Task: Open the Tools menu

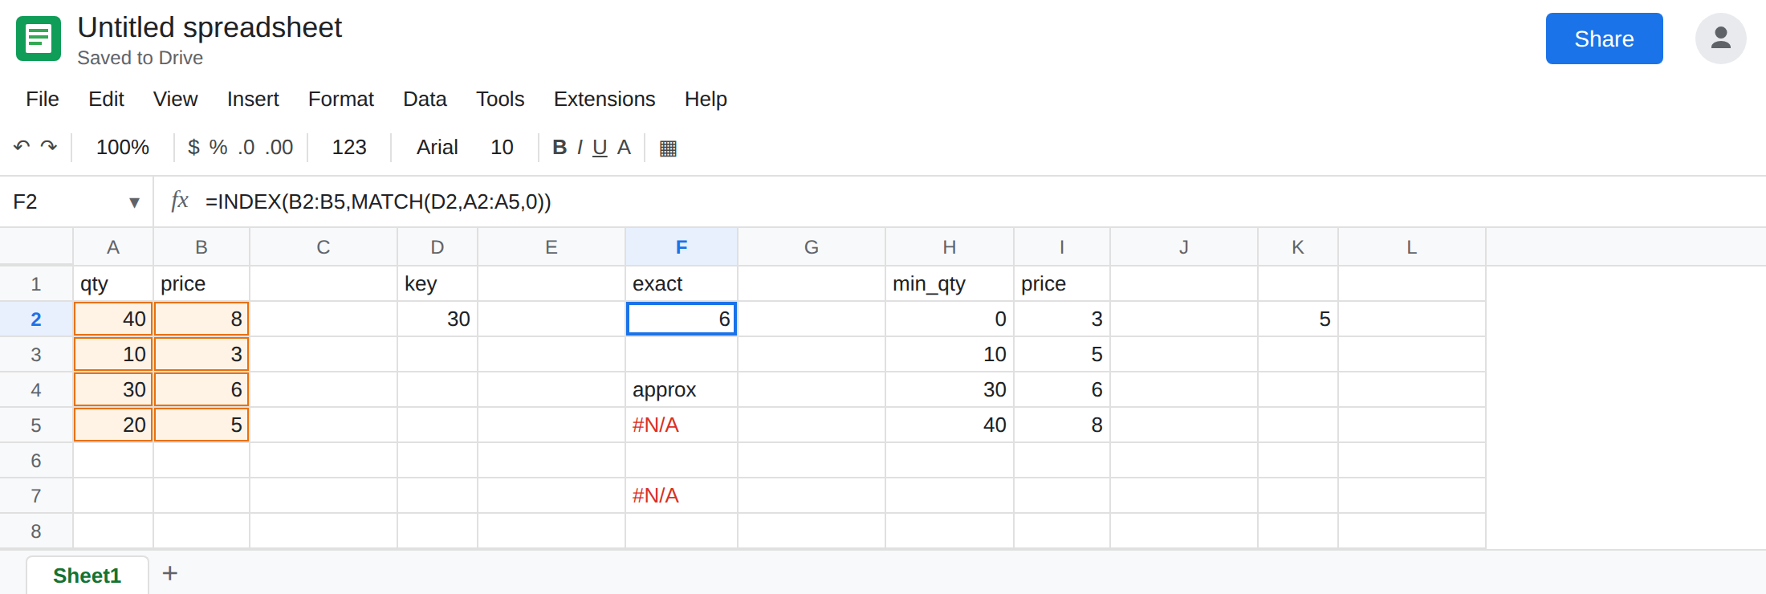Action: click(x=500, y=99)
